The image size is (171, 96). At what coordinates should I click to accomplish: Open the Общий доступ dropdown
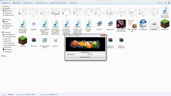[x=28, y=3]
